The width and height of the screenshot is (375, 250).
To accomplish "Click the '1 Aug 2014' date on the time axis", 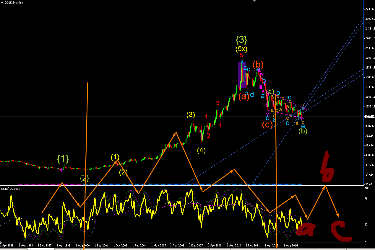I will tap(290, 245).
